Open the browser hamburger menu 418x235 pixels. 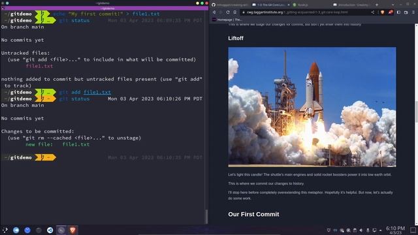click(413, 12)
